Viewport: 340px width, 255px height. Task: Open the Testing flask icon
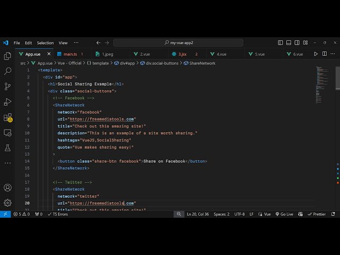[7, 148]
